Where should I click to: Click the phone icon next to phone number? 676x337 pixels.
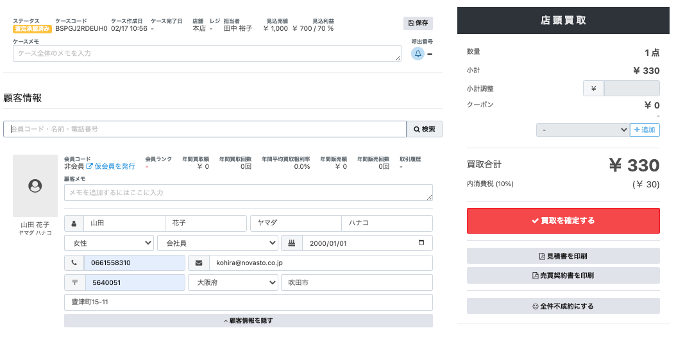(74, 263)
